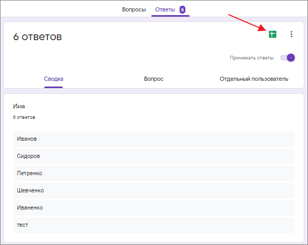The image size is (308, 245).
Task: Toggle the Принимать ответы switch
Action: click(288, 58)
